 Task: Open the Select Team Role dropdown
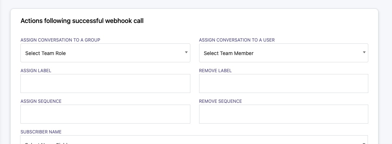pyautogui.click(x=105, y=53)
